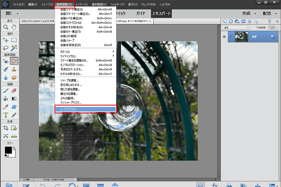Viewport: 281px width, 187px height.
Task: Select the Content-Aware Move tool
Action: click(6, 136)
